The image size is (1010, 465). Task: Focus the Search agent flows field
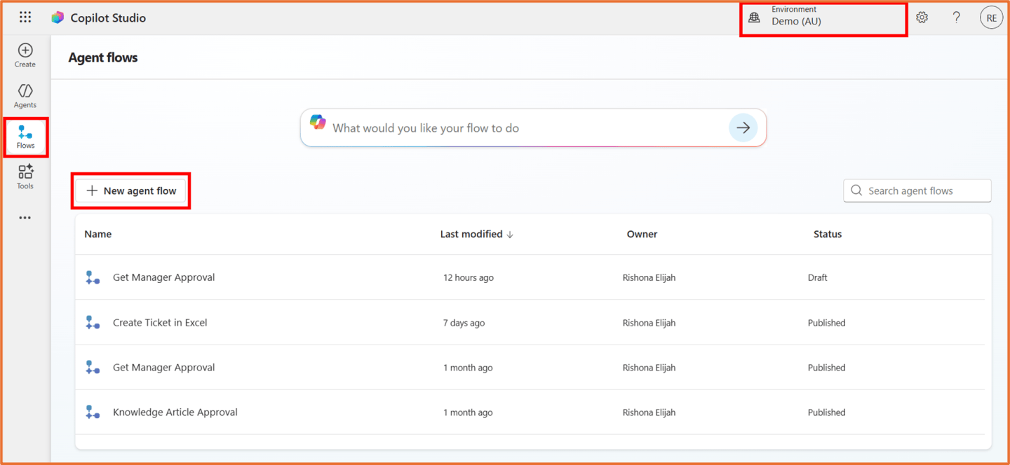tap(917, 190)
